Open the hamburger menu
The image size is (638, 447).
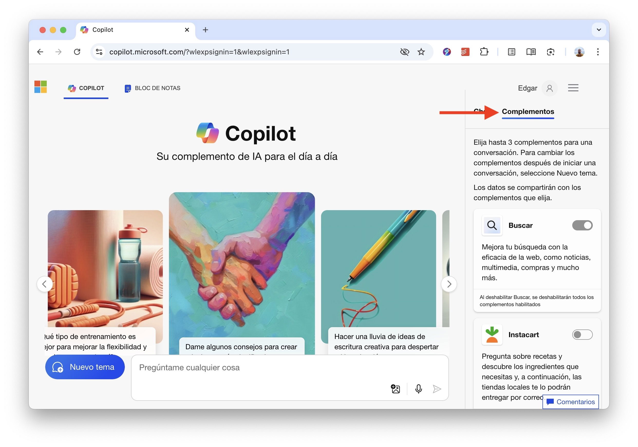573,88
